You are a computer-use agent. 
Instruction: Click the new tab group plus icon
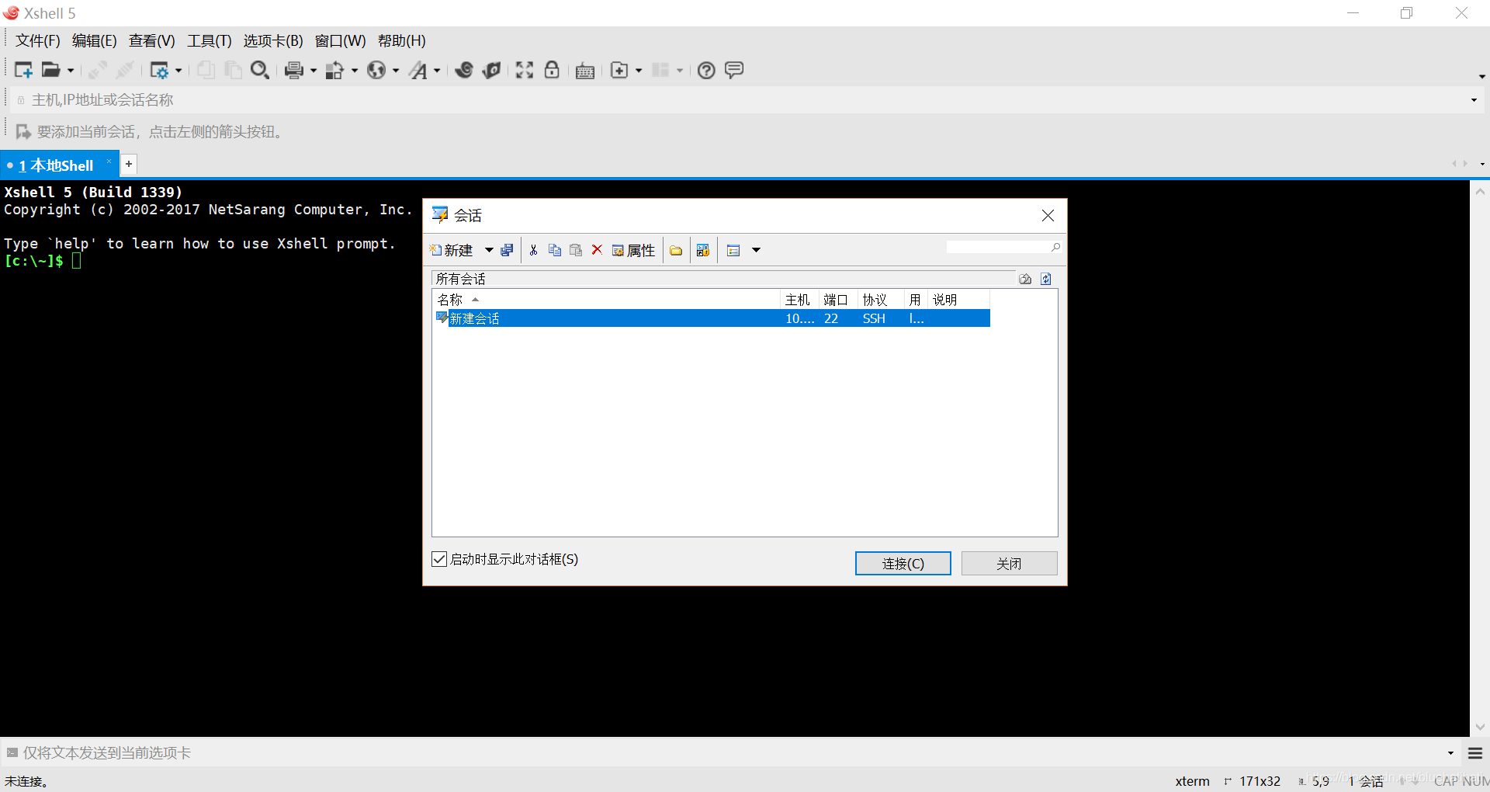click(619, 71)
